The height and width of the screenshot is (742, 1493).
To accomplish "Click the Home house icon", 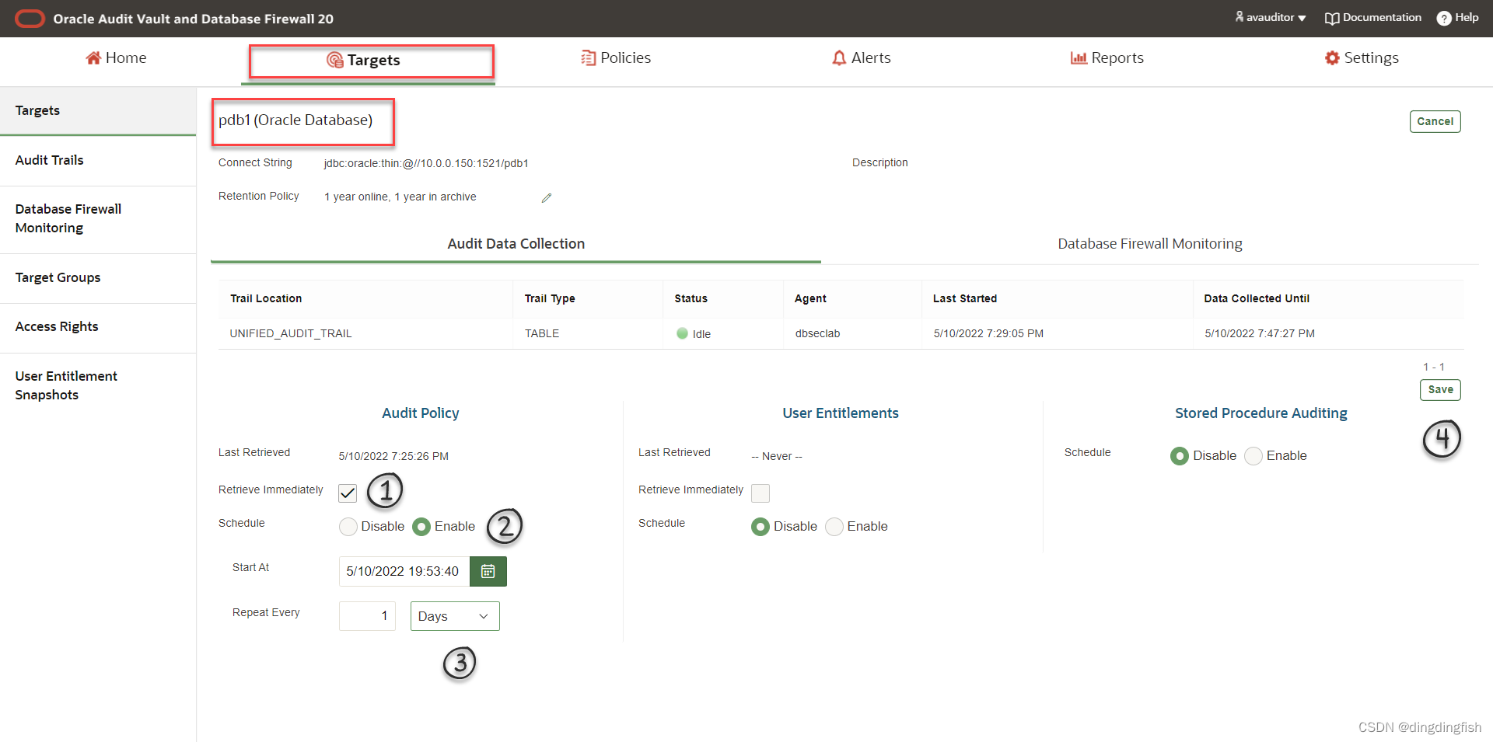I will pyautogui.click(x=93, y=57).
